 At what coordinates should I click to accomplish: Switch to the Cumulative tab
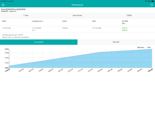click(39, 42)
